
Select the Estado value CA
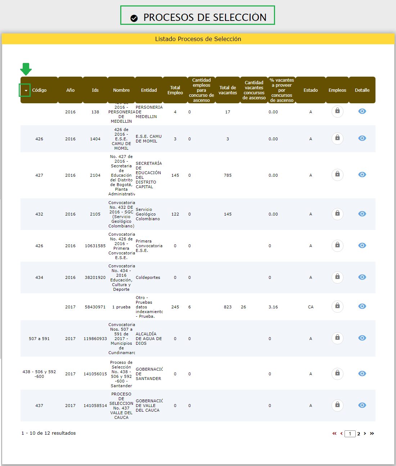(311, 307)
